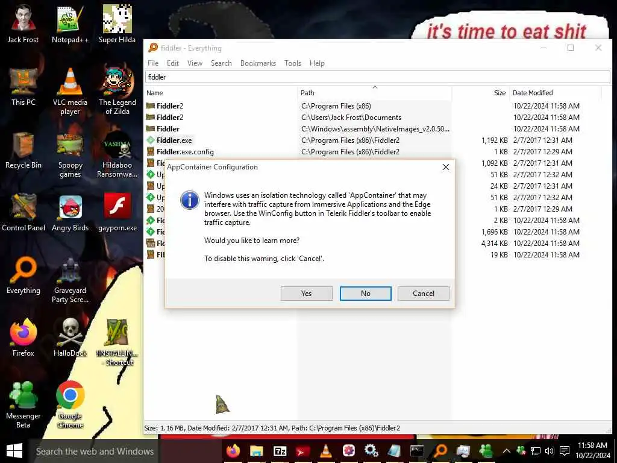Open the Tools menu
Screen dimensions: 617x463
(x=293, y=63)
